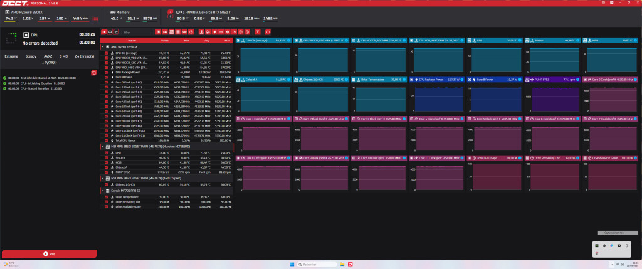Stop the running CPU test
The image size is (642, 269).
pos(50,254)
